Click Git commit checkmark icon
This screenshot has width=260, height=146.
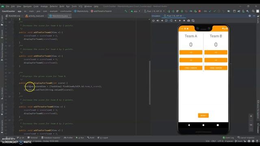click(x=214, y=11)
